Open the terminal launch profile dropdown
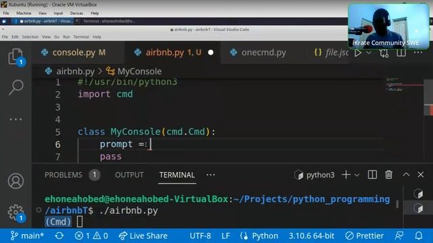 tap(357, 175)
